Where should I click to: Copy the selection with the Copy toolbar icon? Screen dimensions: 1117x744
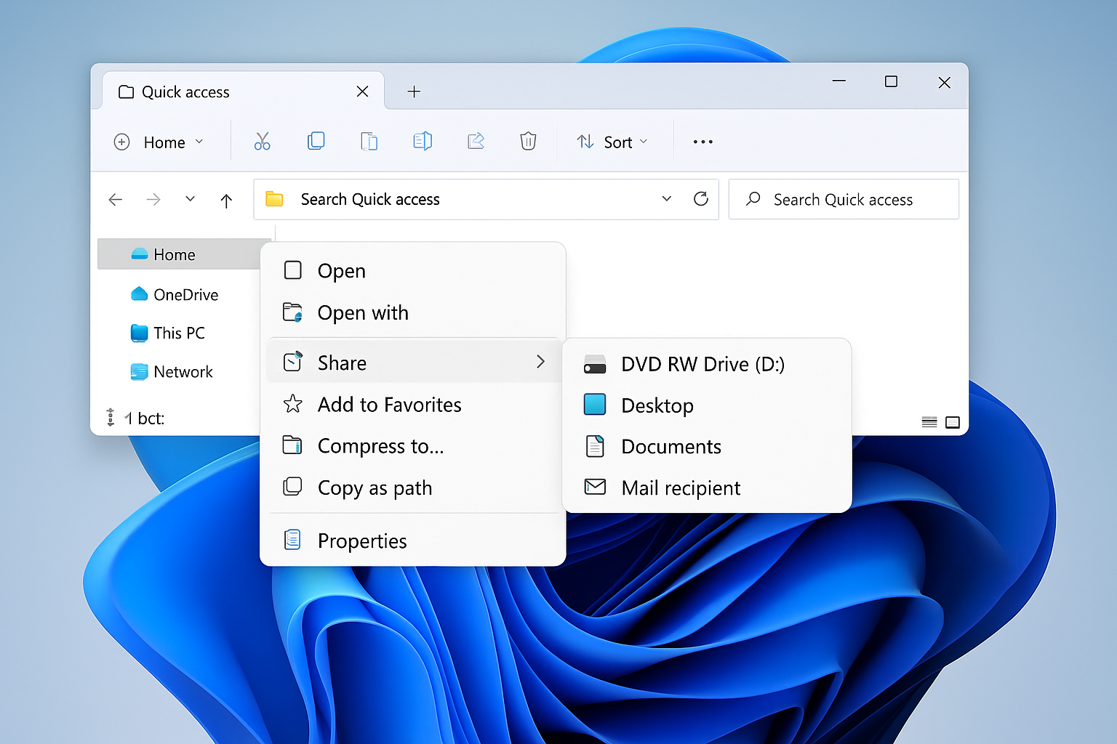click(x=316, y=141)
